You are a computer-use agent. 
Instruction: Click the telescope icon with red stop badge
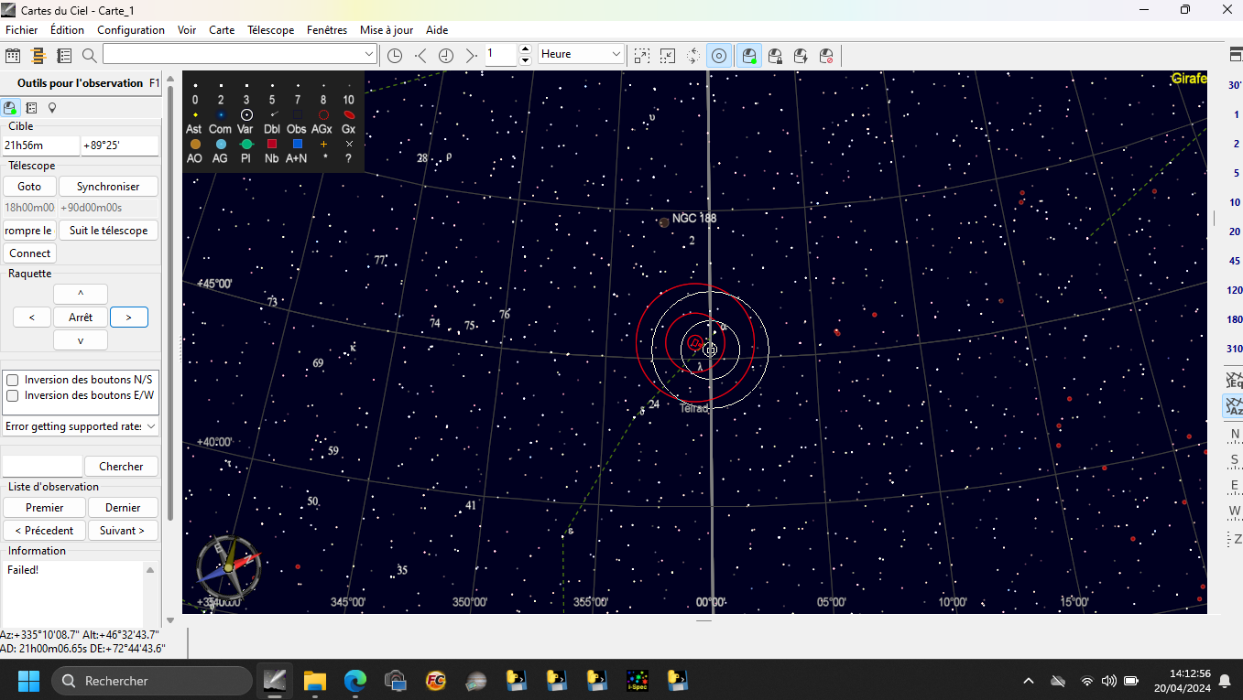(x=826, y=55)
